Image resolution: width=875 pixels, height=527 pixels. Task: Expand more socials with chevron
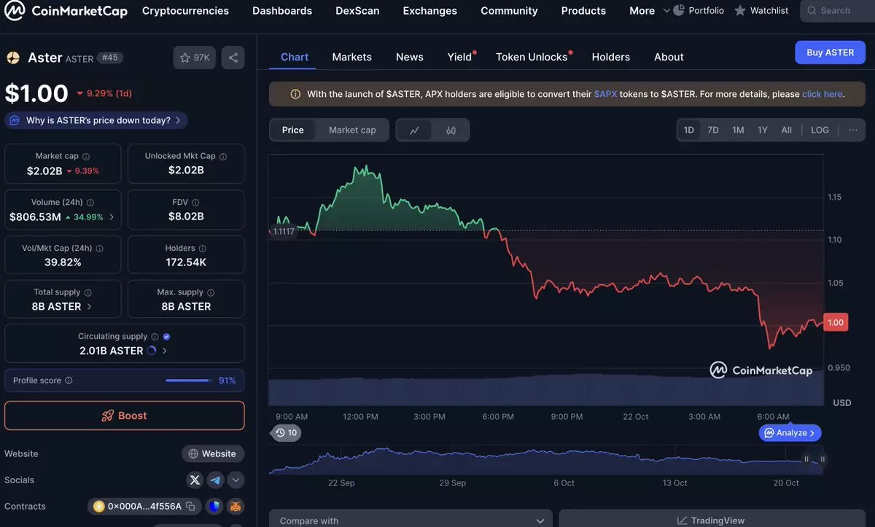pyautogui.click(x=236, y=480)
